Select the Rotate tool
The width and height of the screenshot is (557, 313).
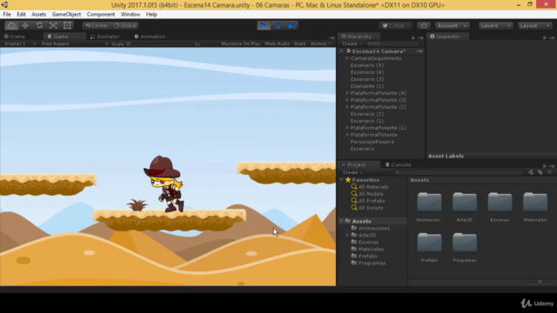(x=39, y=25)
